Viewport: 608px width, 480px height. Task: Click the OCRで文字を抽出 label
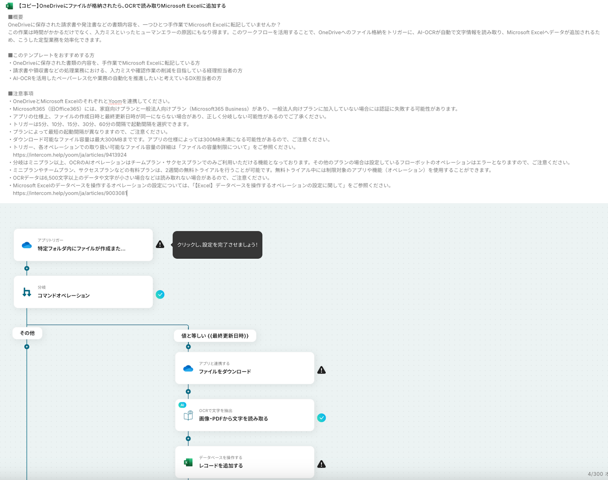coord(216,411)
